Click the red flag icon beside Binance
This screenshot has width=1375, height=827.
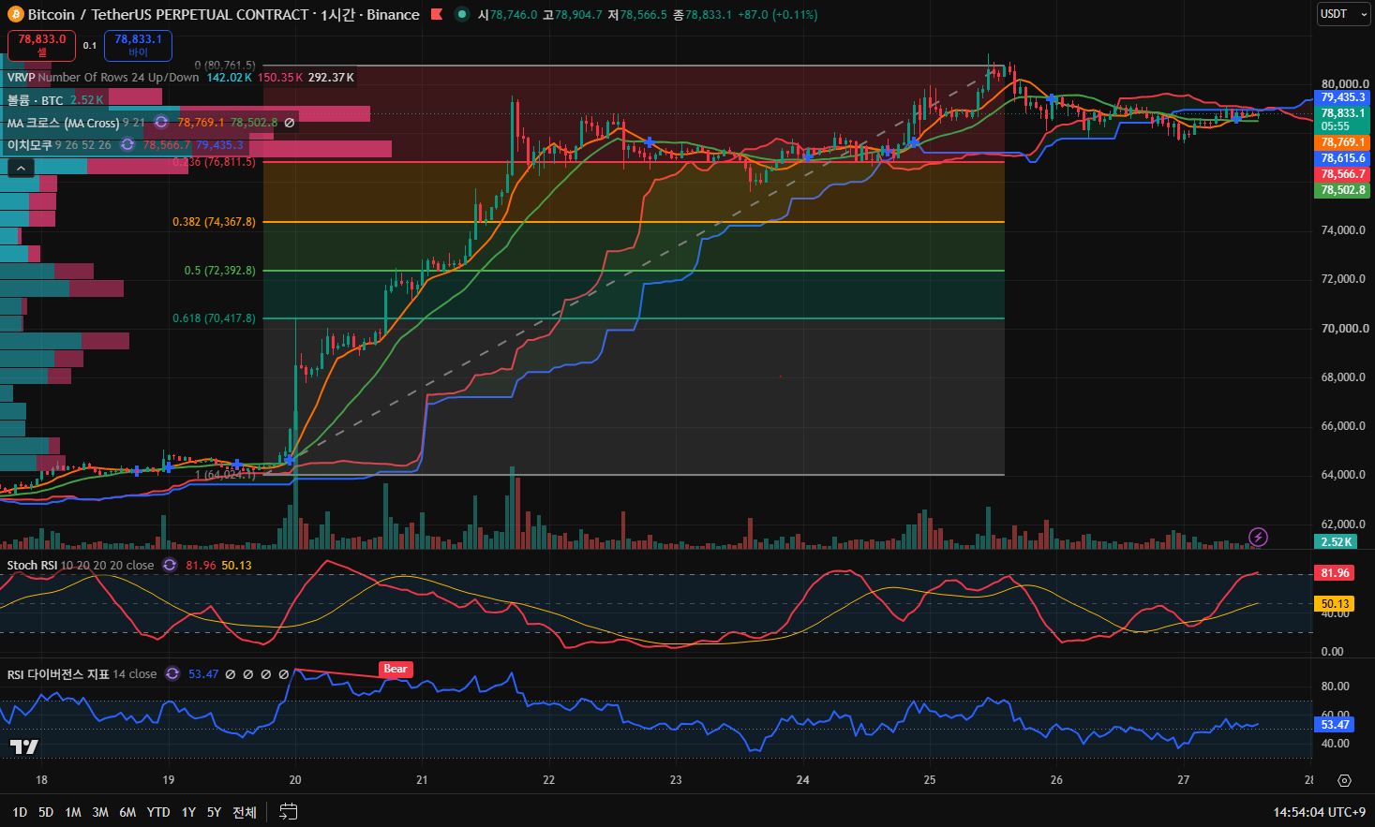pyautogui.click(x=437, y=15)
